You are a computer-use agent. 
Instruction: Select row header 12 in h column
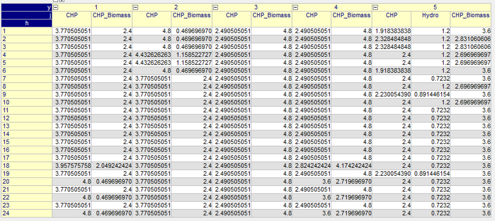pos(26,118)
